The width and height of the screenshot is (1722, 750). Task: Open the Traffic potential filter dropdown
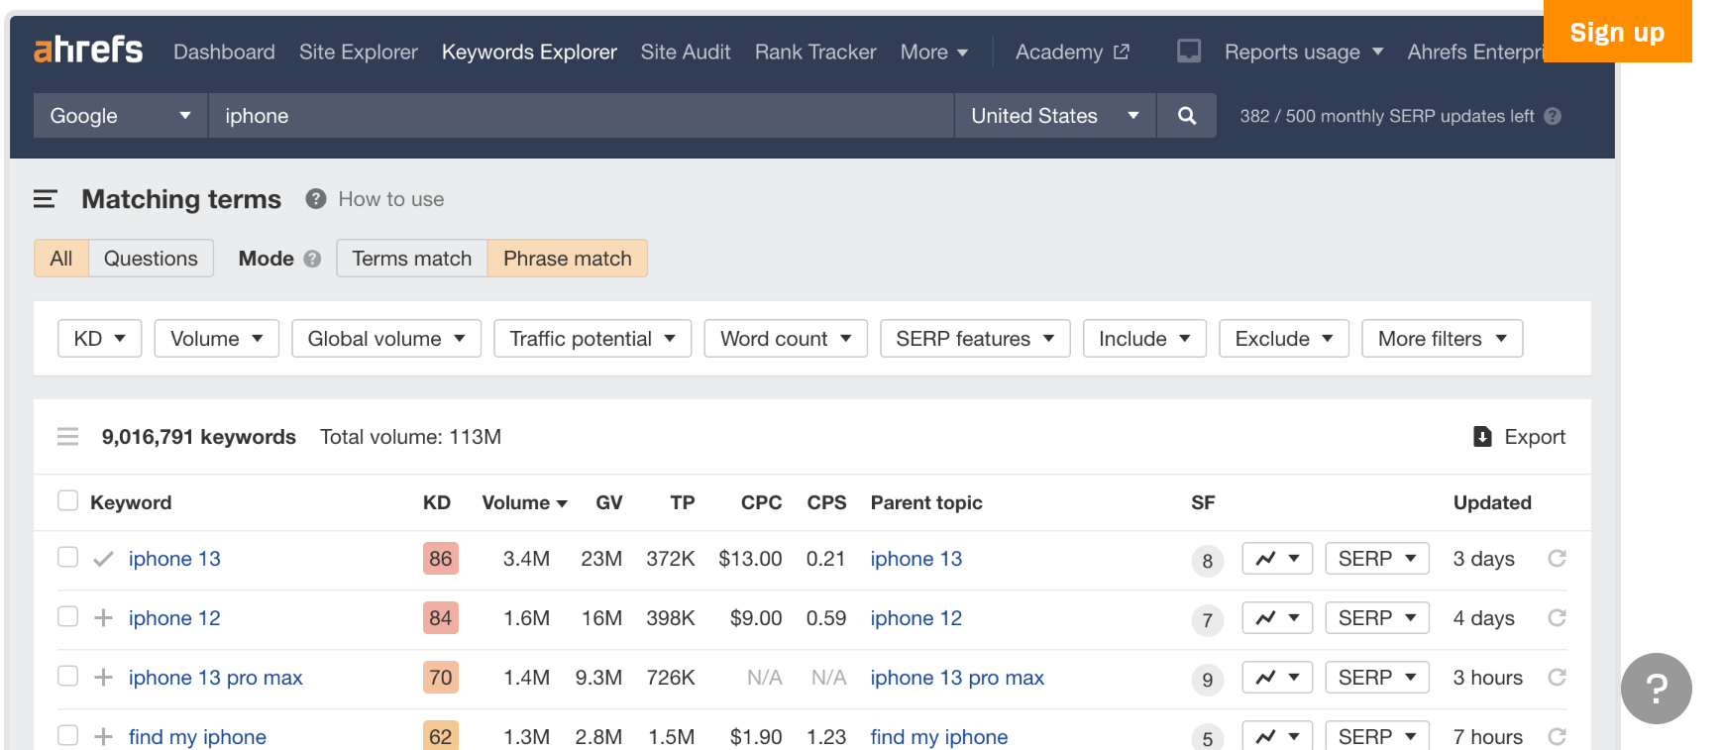(592, 339)
